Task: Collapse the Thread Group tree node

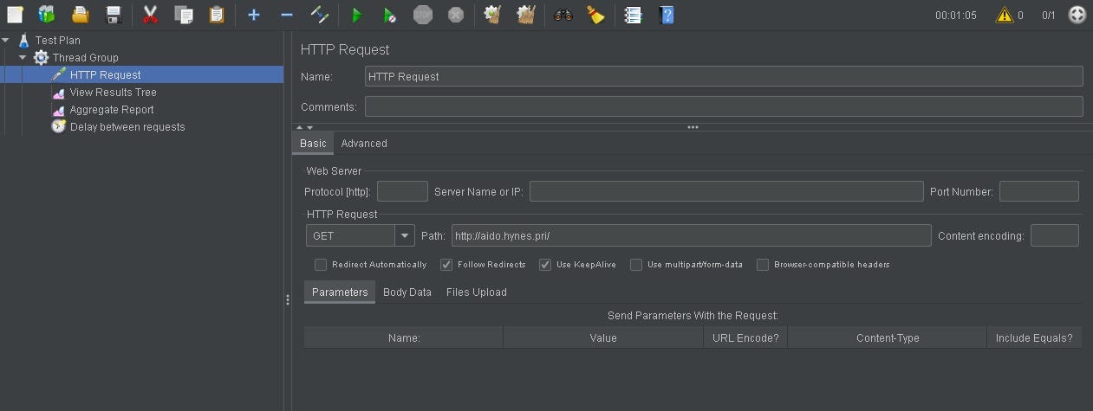Action: click(23, 57)
